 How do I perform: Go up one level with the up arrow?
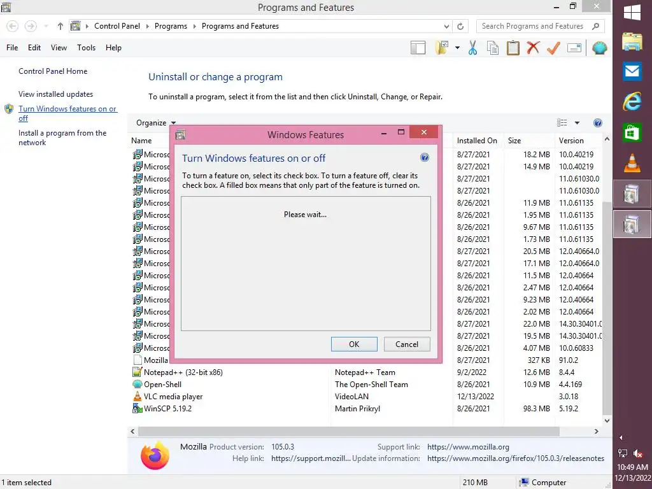point(60,26)
